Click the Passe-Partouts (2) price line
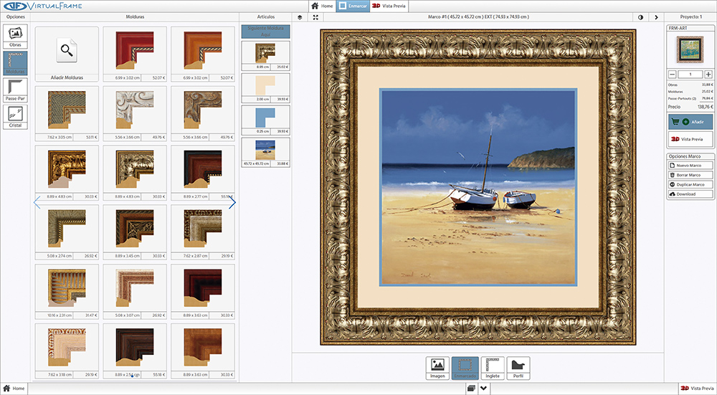This screenshot has width=717, height=395. point(690,98)
